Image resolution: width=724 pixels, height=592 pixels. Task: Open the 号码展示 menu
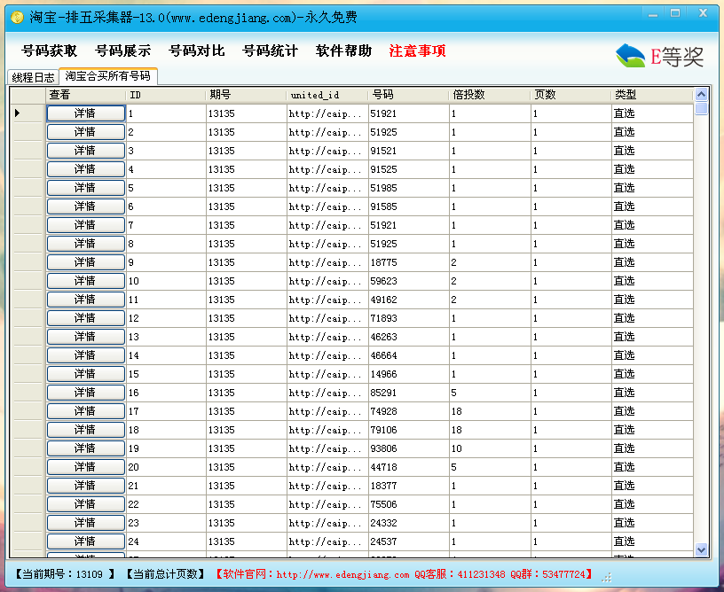point(122,51)
